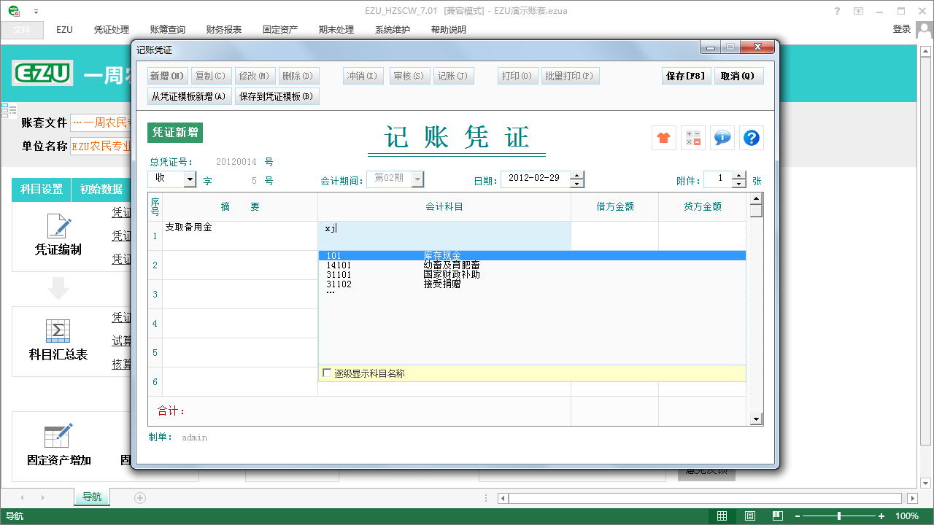Click the 固定资产增加 table pencil icon
The image size is (934, 525).
tap(58, 435)
